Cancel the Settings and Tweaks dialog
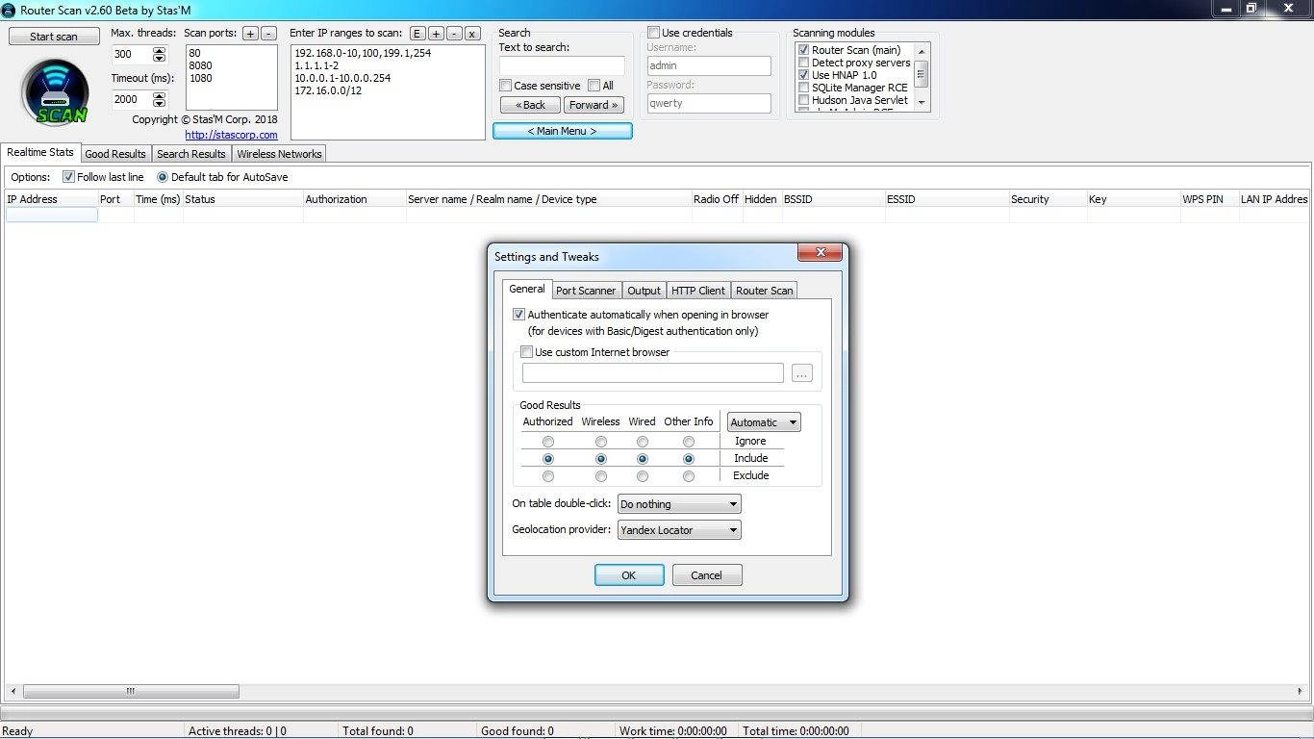 pos(706,575)
